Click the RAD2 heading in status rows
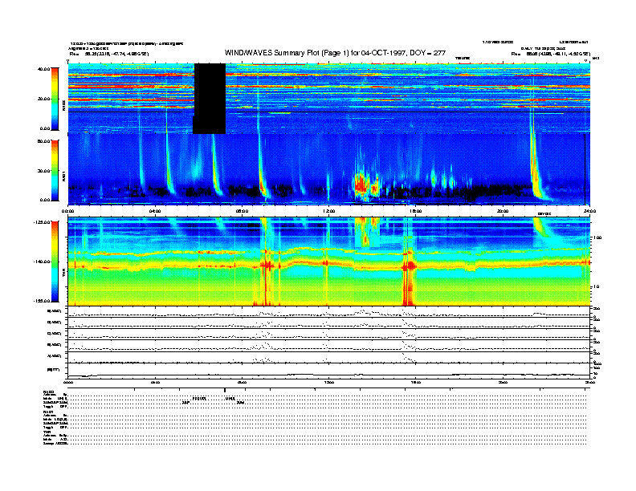The image size is (636, 491). tap(49, 392)
